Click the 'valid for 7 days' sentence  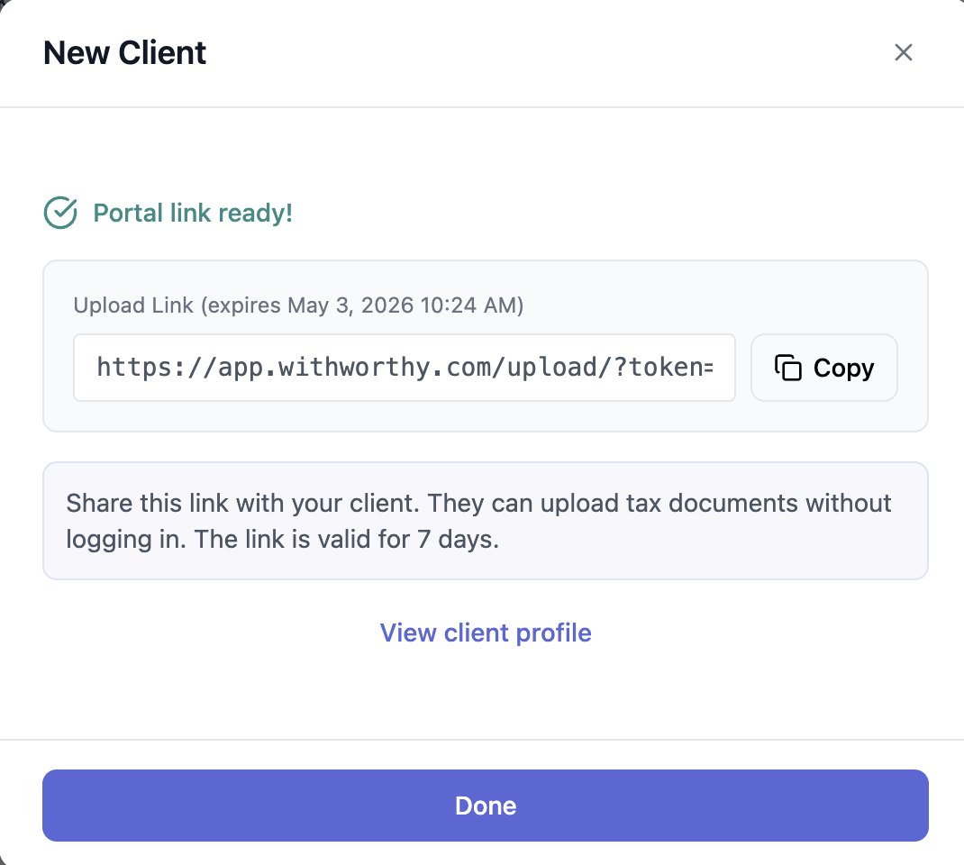point(347,539)
